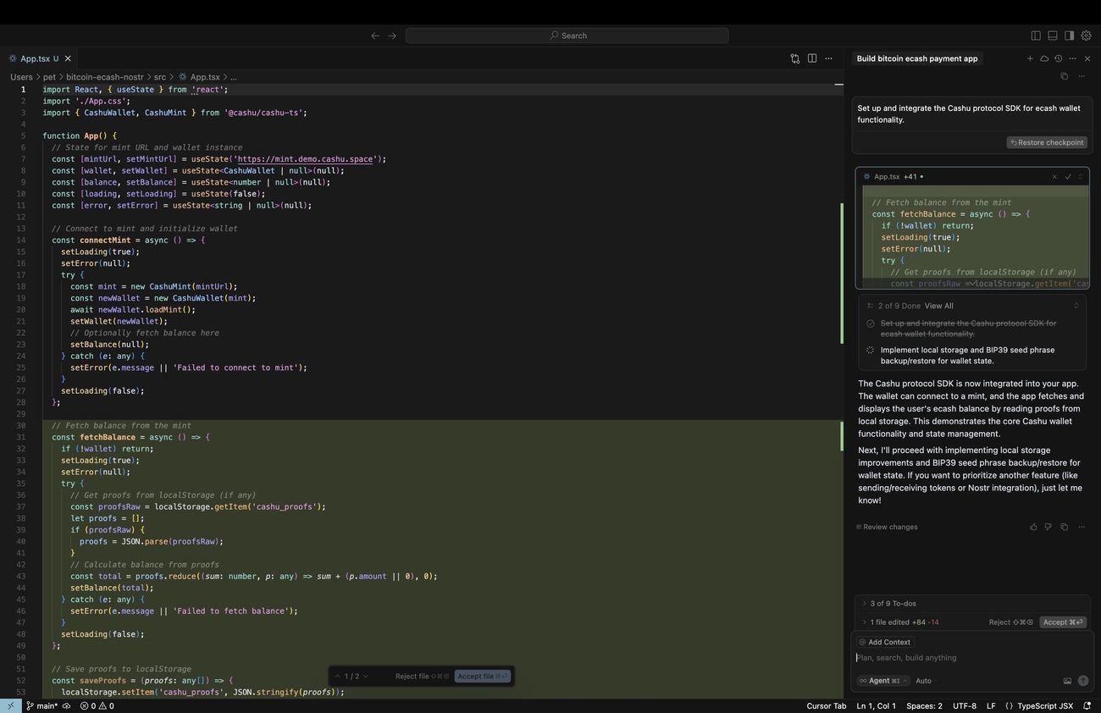This screenshot has height=713, width=1101.
Task: Go to the previous change with the up chevron
Action: click(x=338, y=677)
